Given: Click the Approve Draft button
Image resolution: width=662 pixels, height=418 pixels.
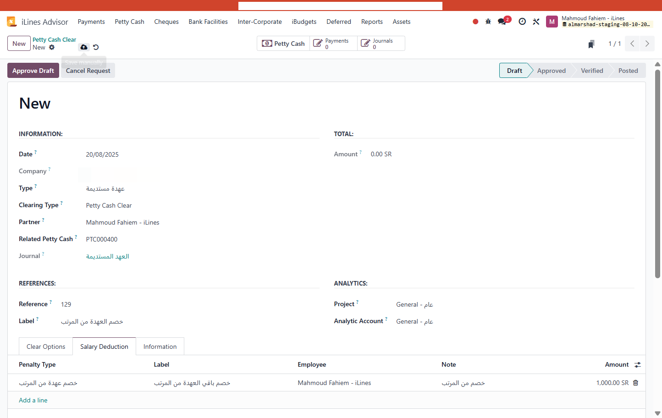Looking at the screenshot, I should pos(33,71).
